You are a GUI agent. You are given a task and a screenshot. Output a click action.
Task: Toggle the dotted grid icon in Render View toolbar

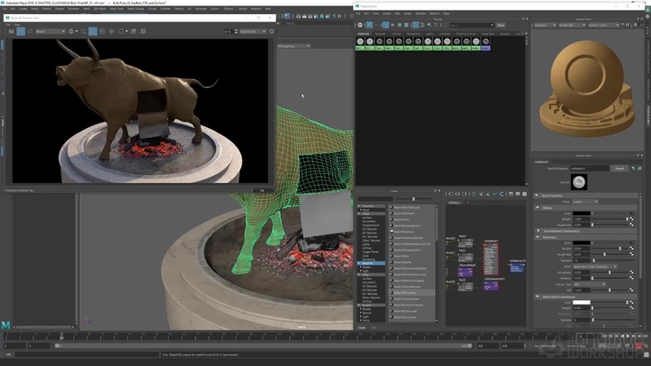point(102,31)
